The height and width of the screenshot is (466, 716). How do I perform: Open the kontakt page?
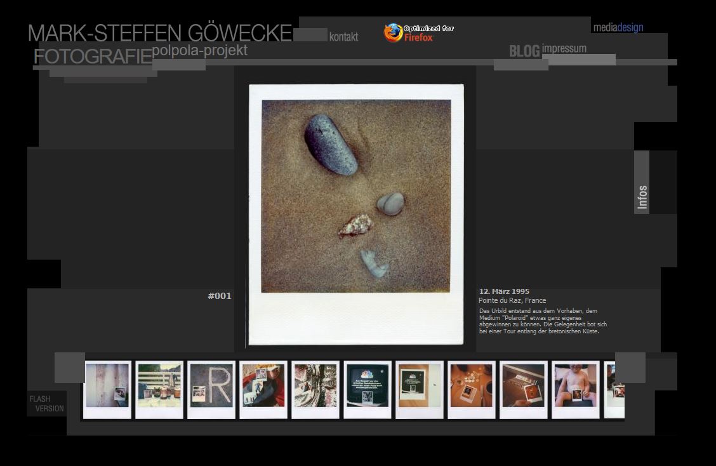[x=343, y=37]
